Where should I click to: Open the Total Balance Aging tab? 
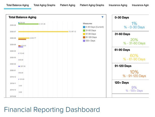pyautogui.click(x=18, y=5)
